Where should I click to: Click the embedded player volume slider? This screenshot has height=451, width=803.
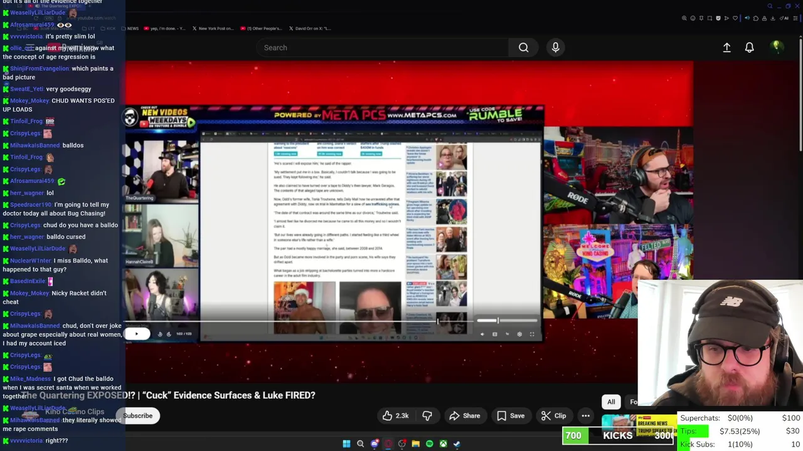(x=507, y=321)
